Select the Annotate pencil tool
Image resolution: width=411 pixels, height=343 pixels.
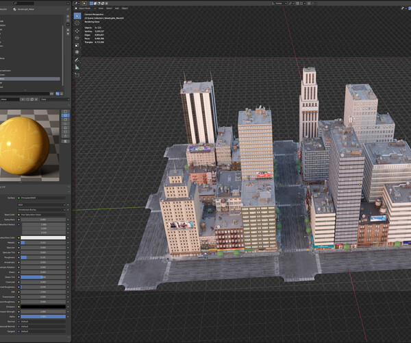click(77, 60)
